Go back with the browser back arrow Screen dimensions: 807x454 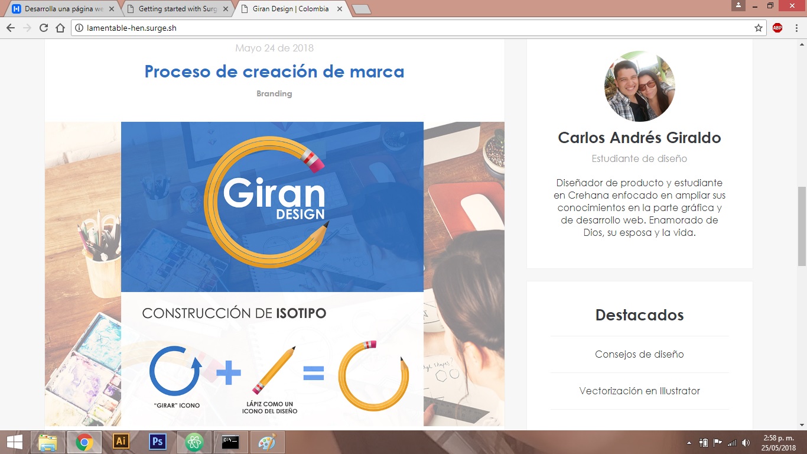(11, 28)
